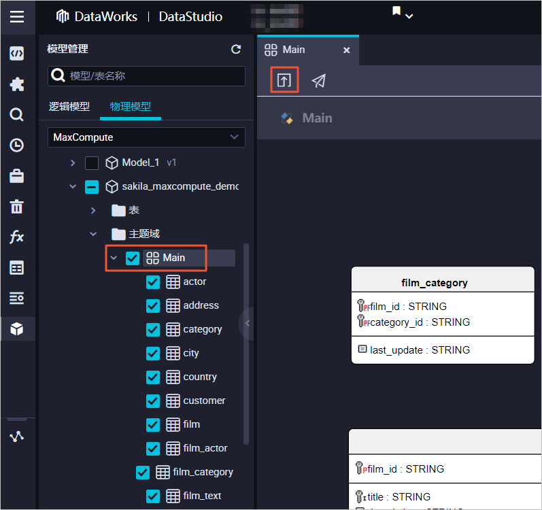Uncheck the film_actor checkbox
542x510 pixels.
(x=153, y=449)
